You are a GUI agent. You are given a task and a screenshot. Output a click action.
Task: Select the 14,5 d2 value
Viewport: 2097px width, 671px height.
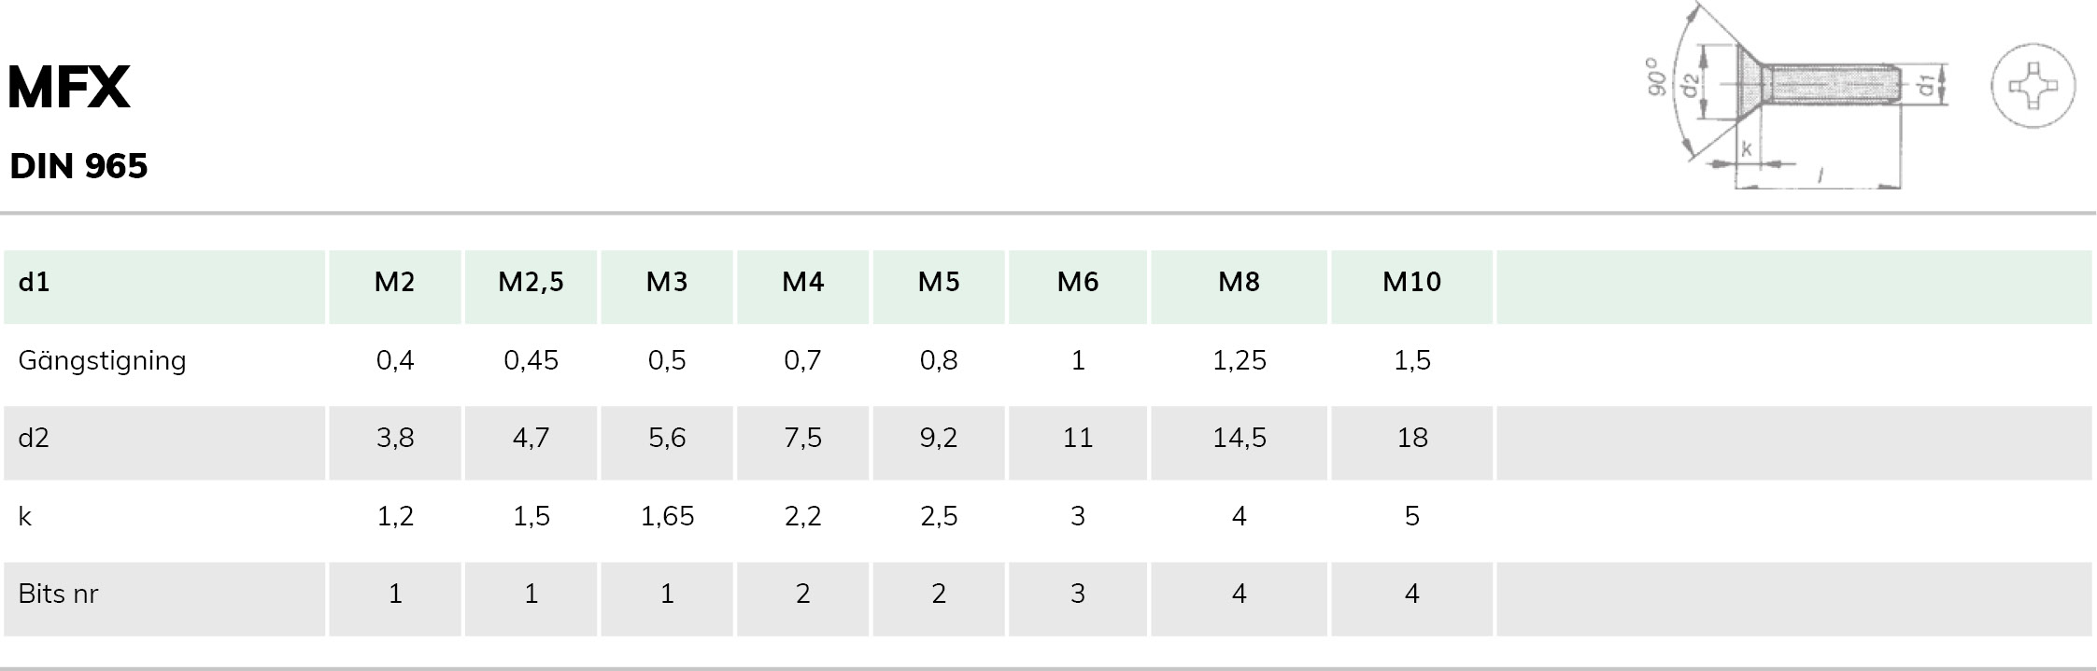point(1240,438)
